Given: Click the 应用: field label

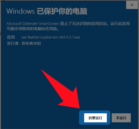Looking at the screenshot, I should click(11, 37).
